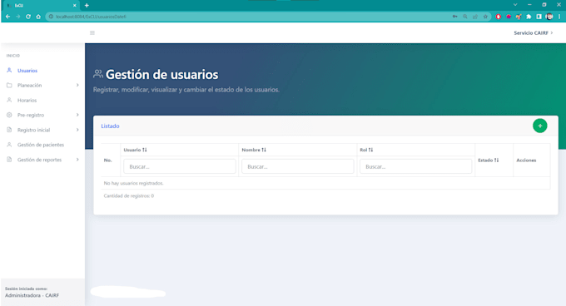The height and width of the screenshot is (306, 566).
Task: Open Gestión de pacientes
Action: [41, 145]
